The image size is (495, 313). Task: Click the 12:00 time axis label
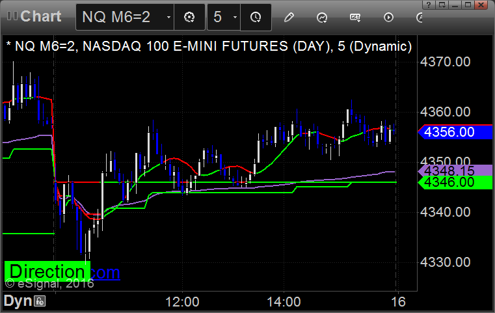pyautogui.click(x=182, y=302)
